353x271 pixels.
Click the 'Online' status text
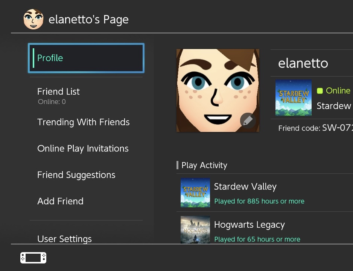pos(338,90)
